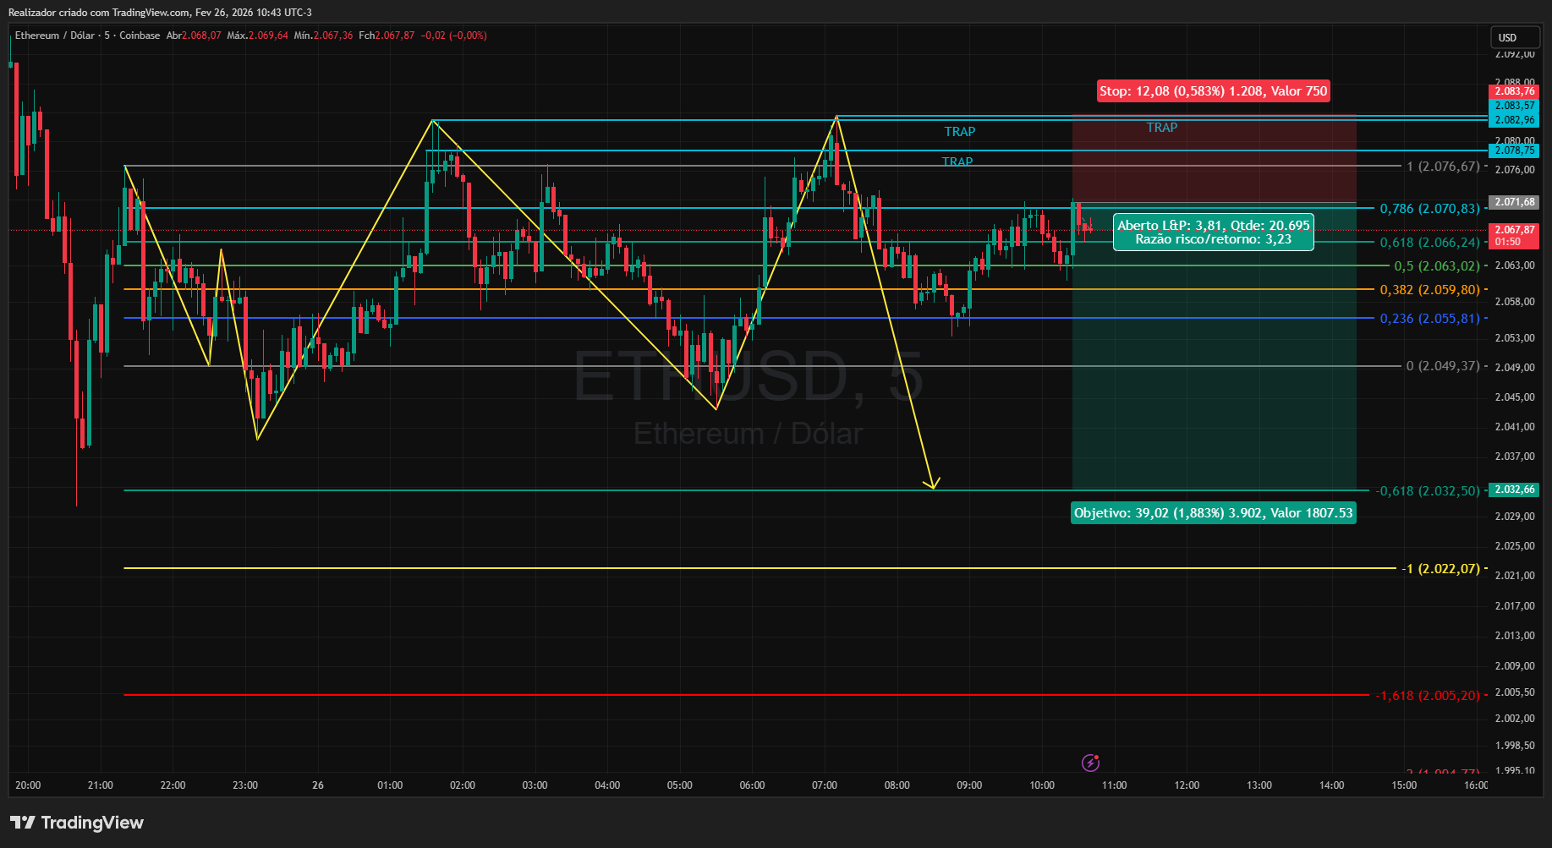Open the USD currency selector
Screen dimensions: 1552x848
[1514, 37]
